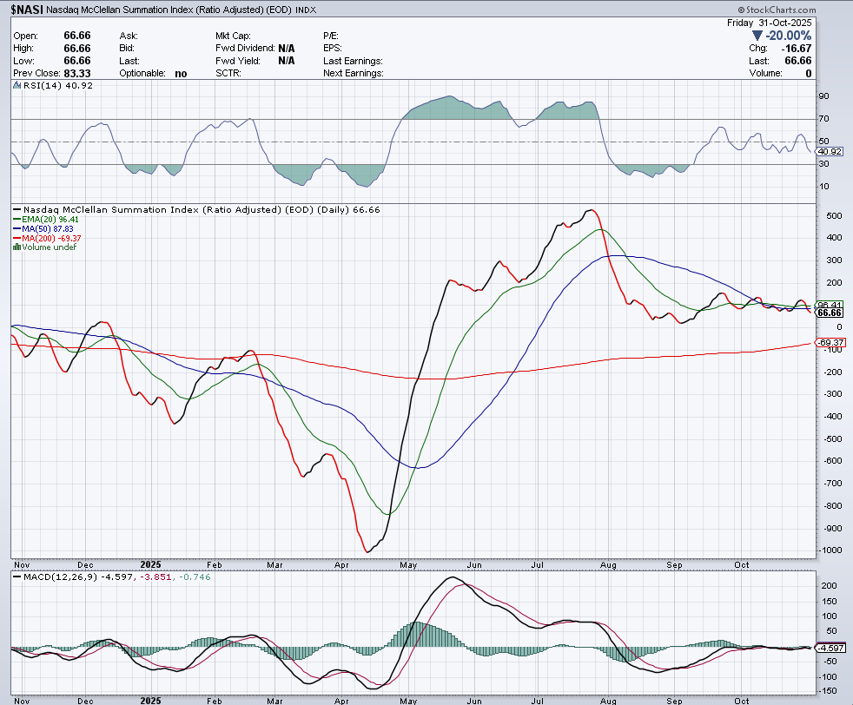Screen dimensions: 853x705
Task: Click the Optionable value no
Action: click(x=181, y=74)
